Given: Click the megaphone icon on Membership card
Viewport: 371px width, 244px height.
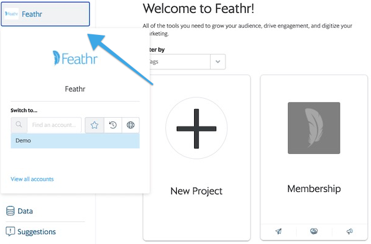Looking at the screenshot, I should tap(350, 231).
